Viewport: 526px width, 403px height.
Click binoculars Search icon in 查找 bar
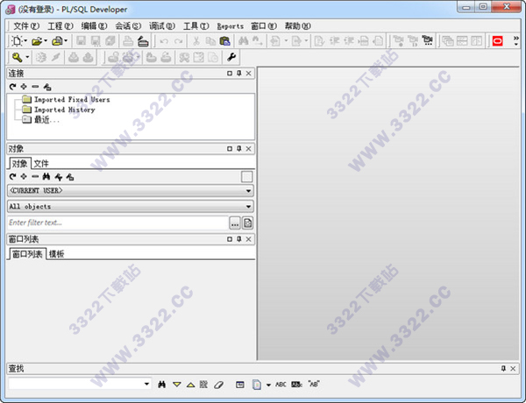click(x=161, y=385)
